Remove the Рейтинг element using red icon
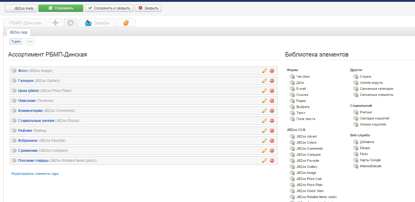The height and width of the screenshot is (202, 415). point(272,131)
